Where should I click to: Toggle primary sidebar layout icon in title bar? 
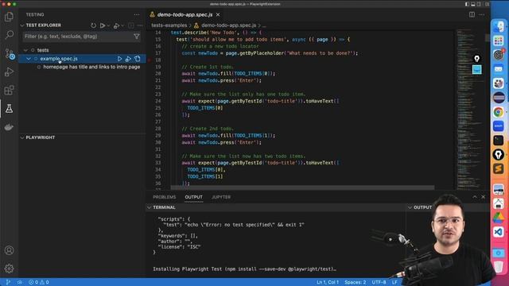[x=467, y=4]
